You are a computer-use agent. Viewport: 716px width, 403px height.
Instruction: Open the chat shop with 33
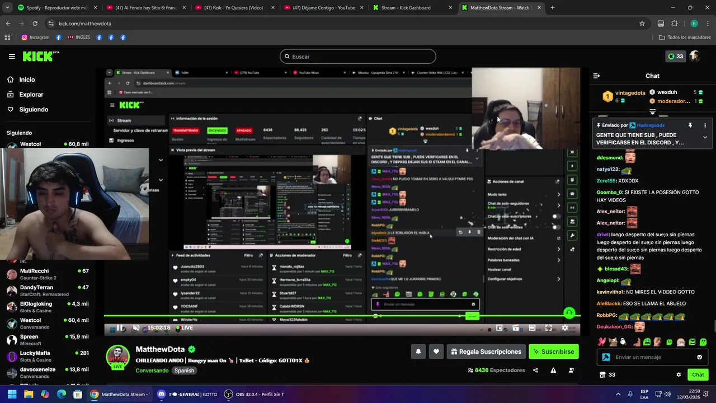point(607,375)
